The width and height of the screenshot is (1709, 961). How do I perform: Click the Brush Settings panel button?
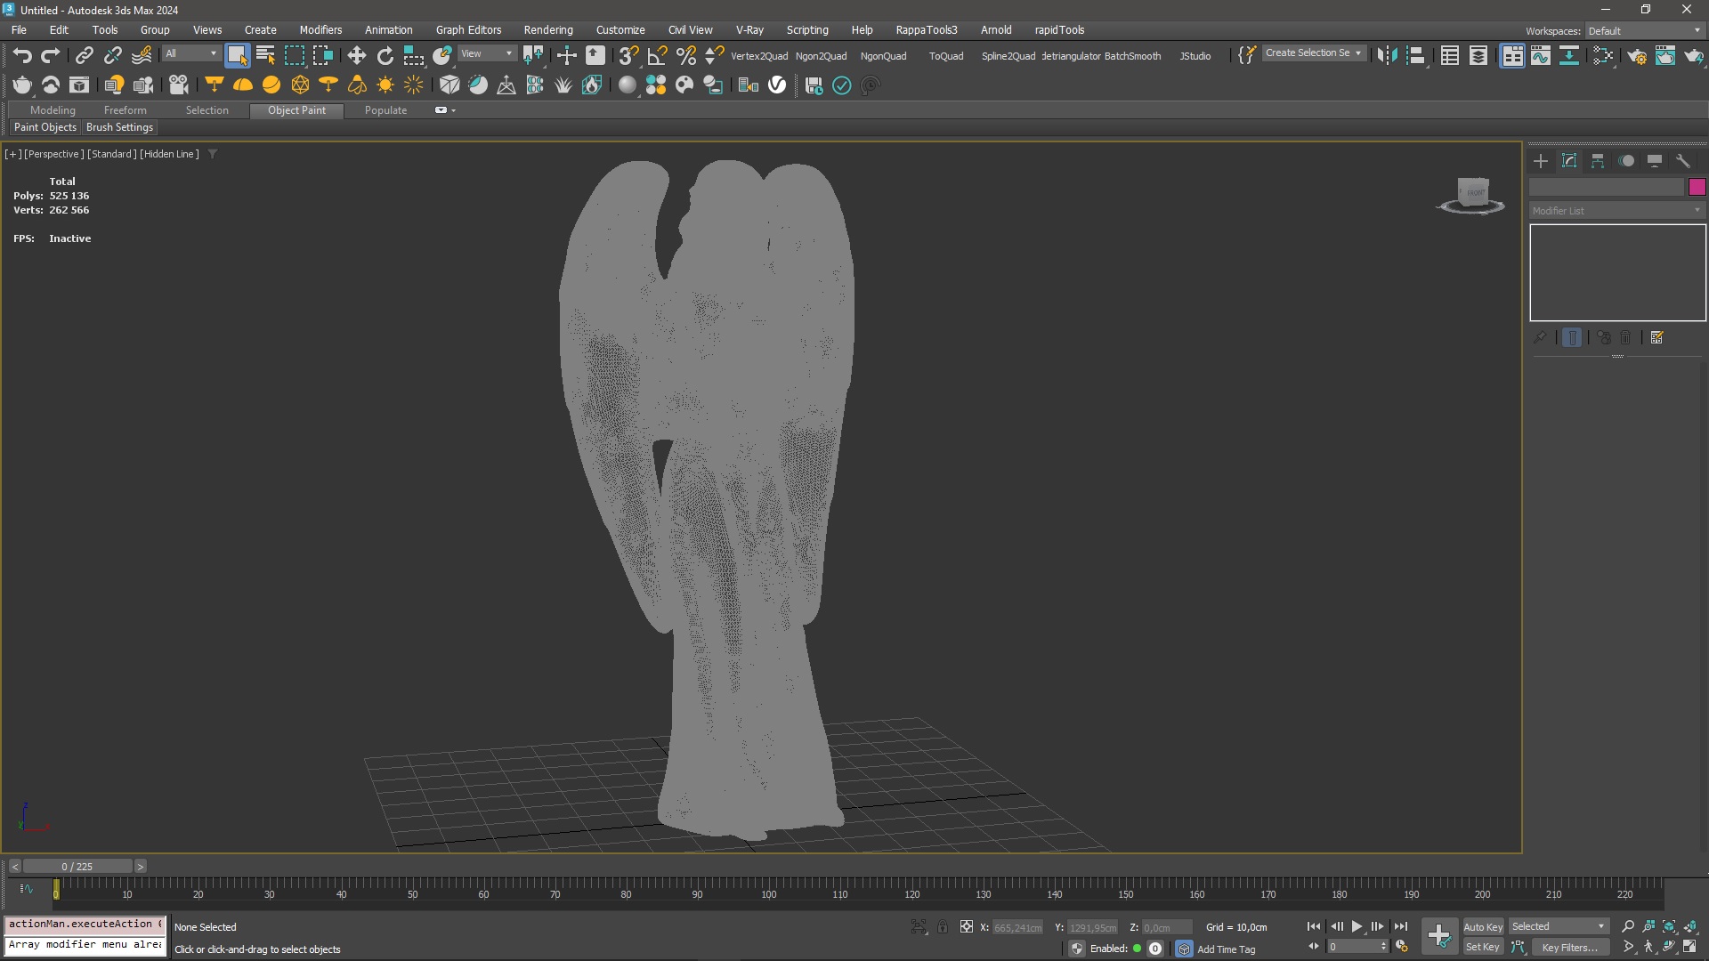point(119,127)
